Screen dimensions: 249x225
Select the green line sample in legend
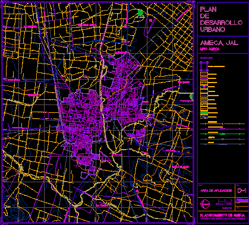pos(222,134)
